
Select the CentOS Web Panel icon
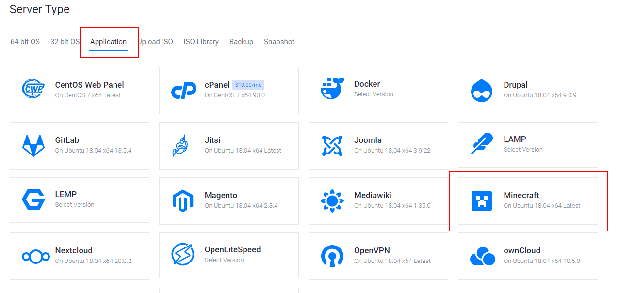(33, 90)
